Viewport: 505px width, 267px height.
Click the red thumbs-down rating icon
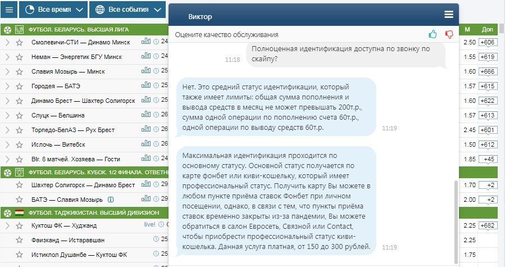pos(449,34)
